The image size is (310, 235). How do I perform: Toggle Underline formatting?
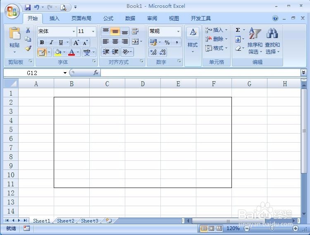pyautogui.click(x=61, y=42)
